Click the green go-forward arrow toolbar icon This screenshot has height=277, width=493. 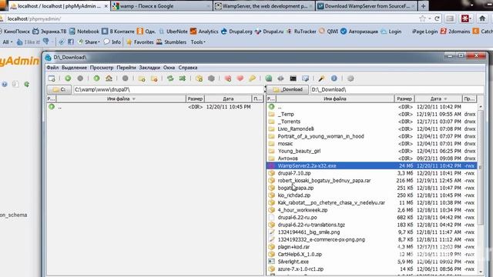coord(68,78)
